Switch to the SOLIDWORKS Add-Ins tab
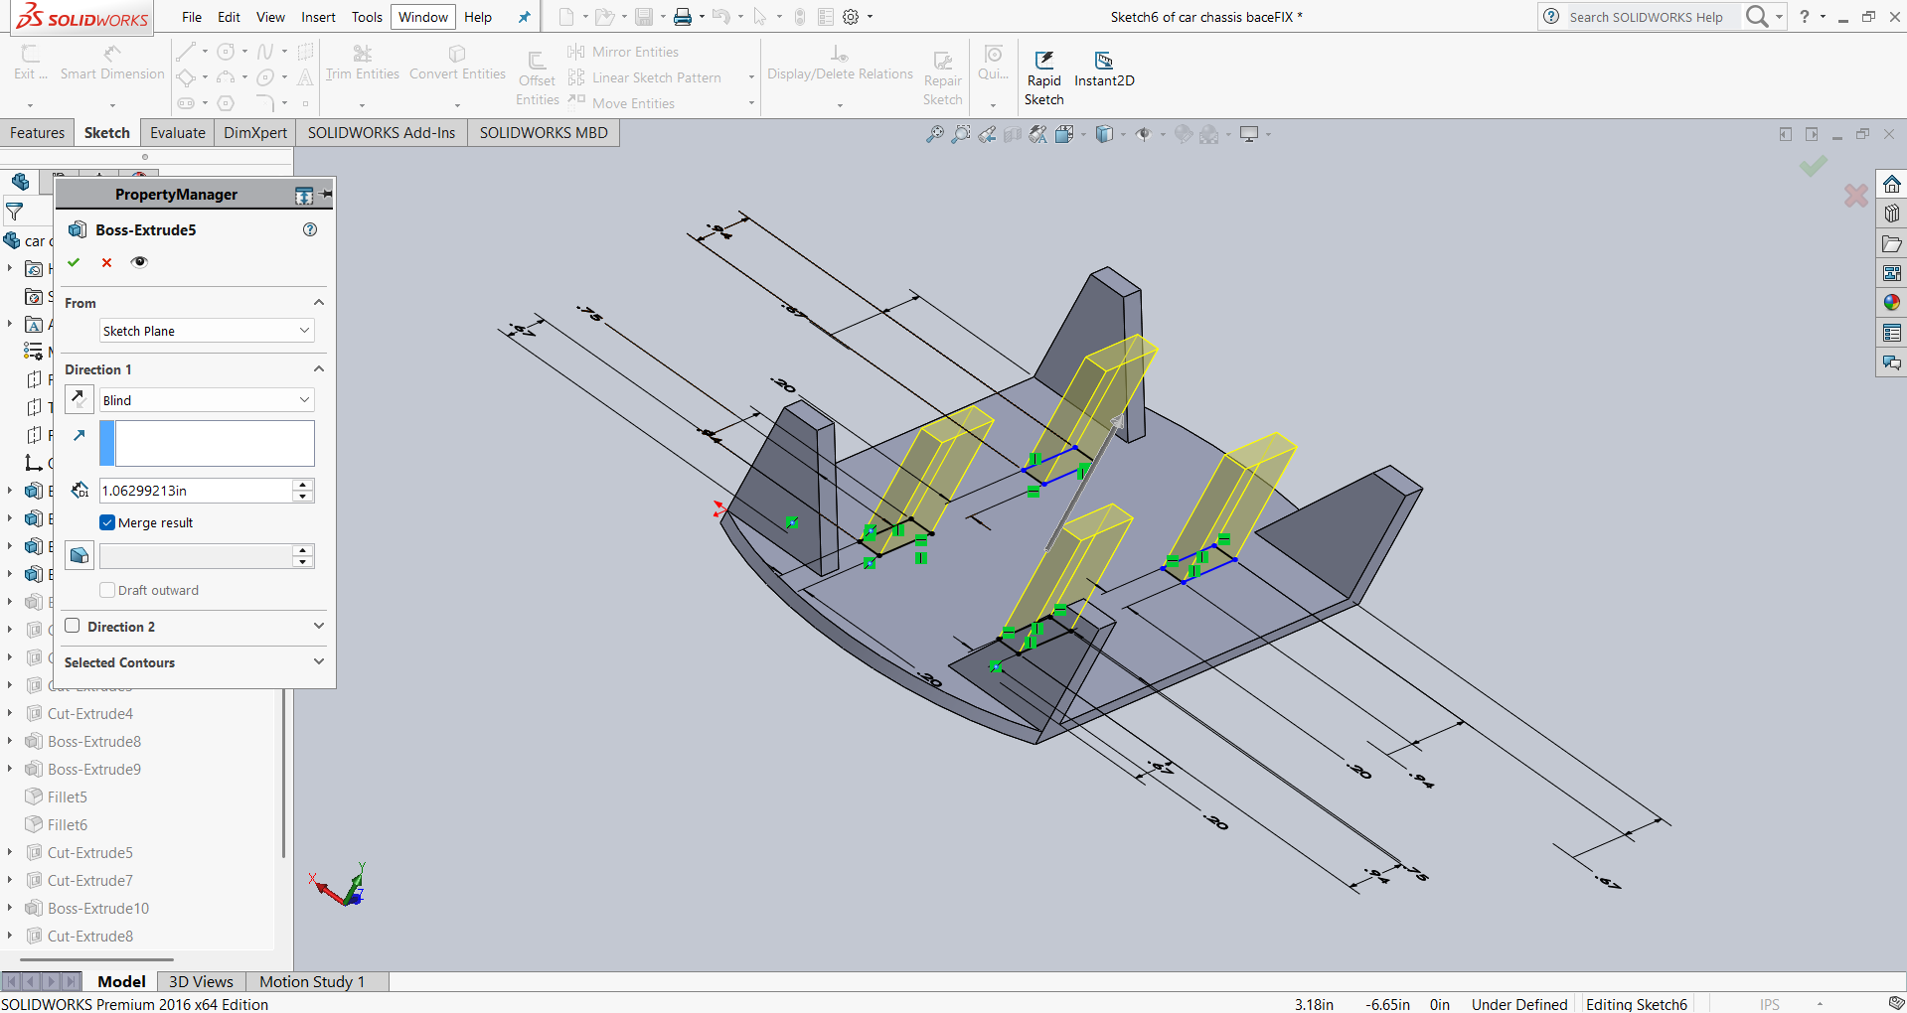This screenshot has width=1907, height=1013. 382,133
